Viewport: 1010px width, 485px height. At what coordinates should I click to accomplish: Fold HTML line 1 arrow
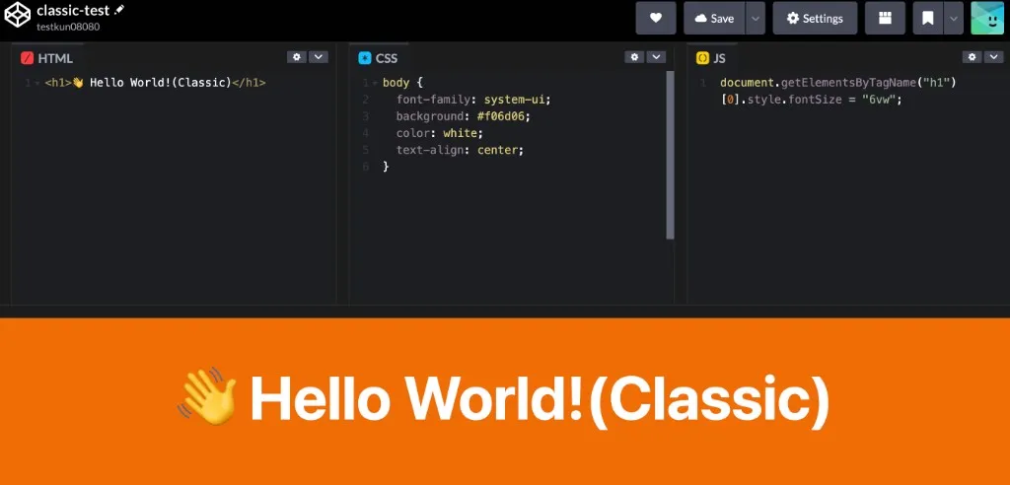pyautogui.click(x=36, y=83)
